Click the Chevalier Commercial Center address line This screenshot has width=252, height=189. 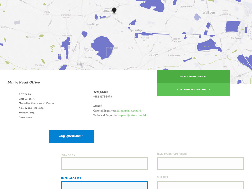coord(37,103)
